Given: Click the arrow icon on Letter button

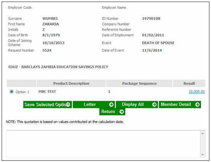Looking at the screenshot, I should tap(111, 104).
